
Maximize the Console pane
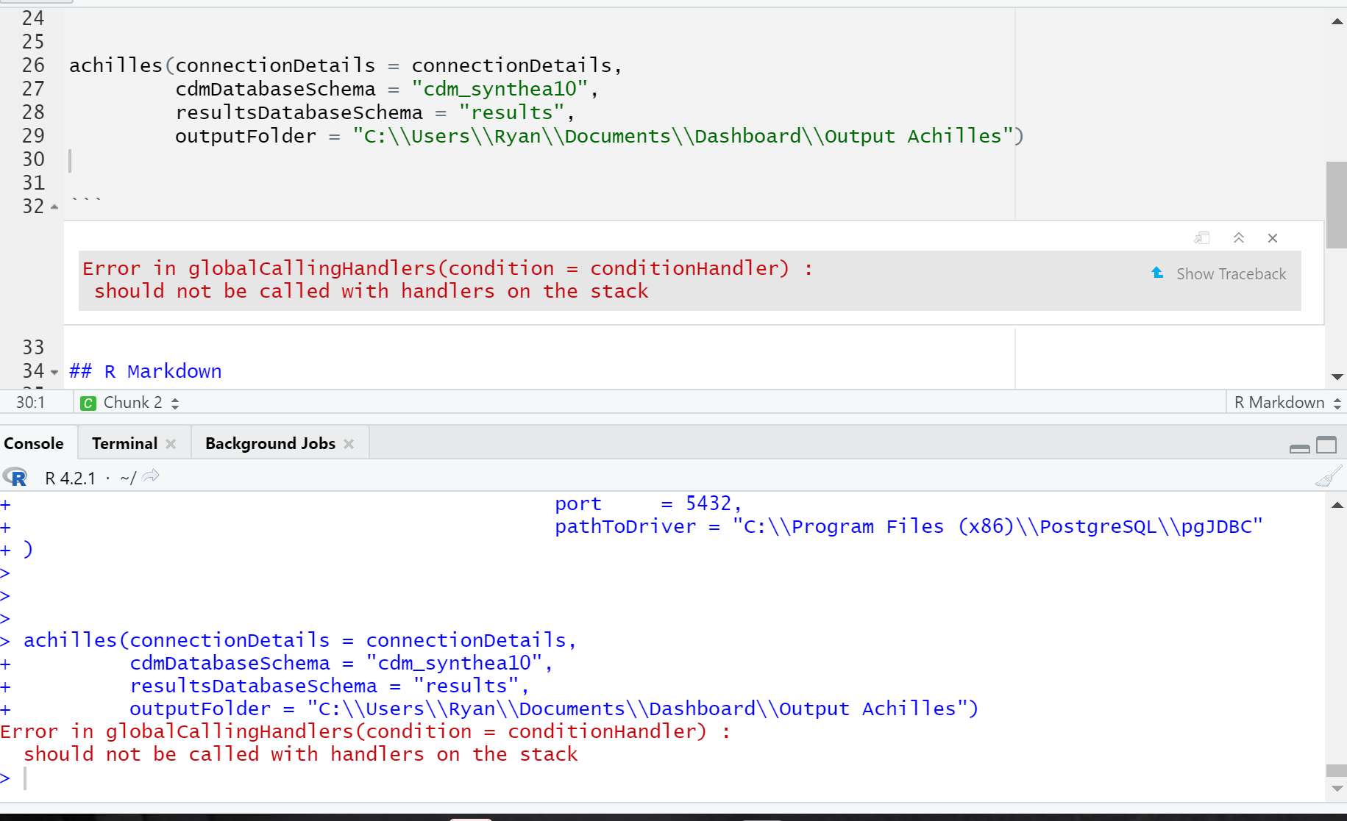click(x=1326, y=445)
